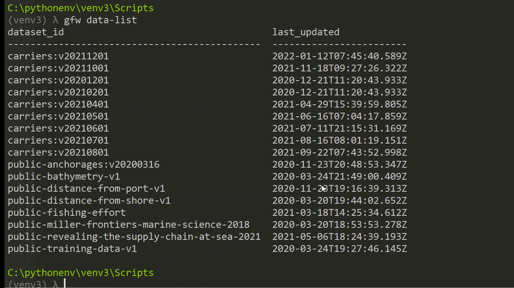The height and width of the screenshot is (288, 514).
Task: Select the carriers:v20210501 dataset line
Action: [58, 116]
